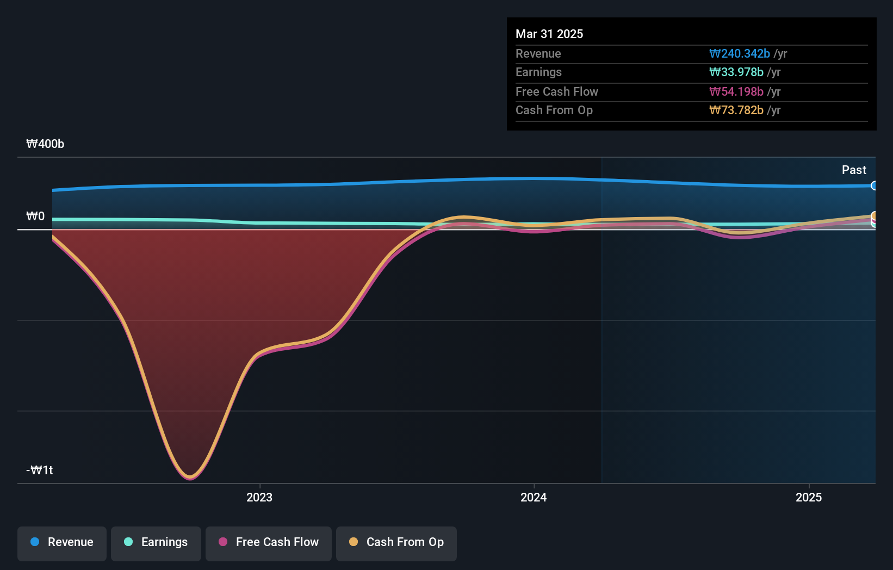Click the ₩240.342b revenue value
This screenshot has height=570, width=893.
click(x=740, y=53)
